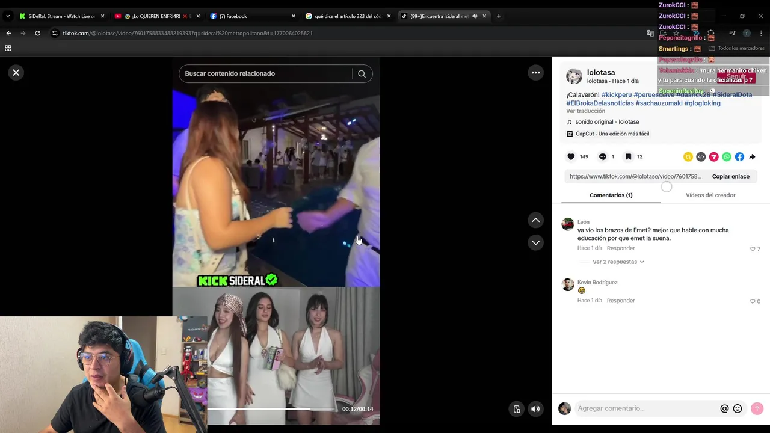Open a new browser tab with plus

(x=498, y=16)
